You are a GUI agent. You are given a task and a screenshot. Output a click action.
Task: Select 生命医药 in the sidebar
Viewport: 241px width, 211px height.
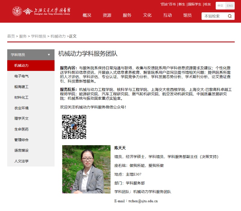point(31,129)
